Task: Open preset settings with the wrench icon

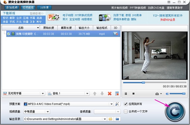Action: pyautogui.click(x=117, y=104)
